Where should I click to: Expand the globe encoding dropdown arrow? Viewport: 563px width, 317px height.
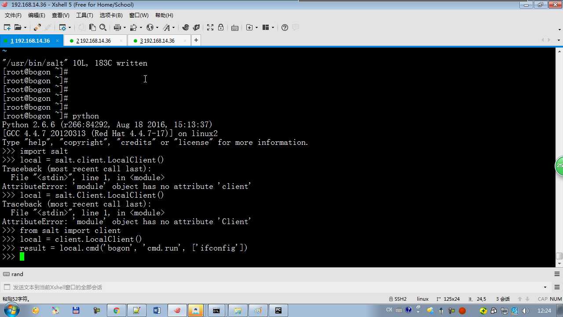click(x=157, y=27)
